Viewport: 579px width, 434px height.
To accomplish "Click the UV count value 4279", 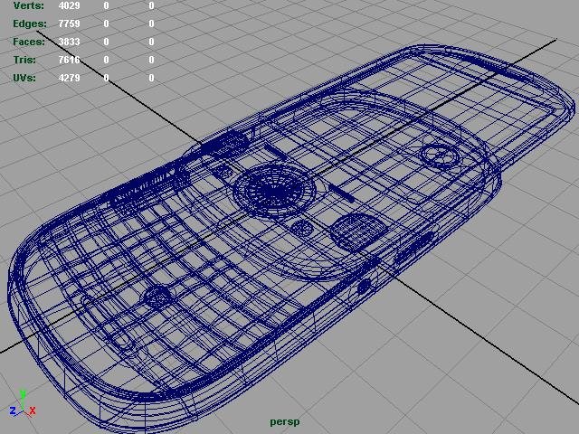I will click(x=69, y=78).
